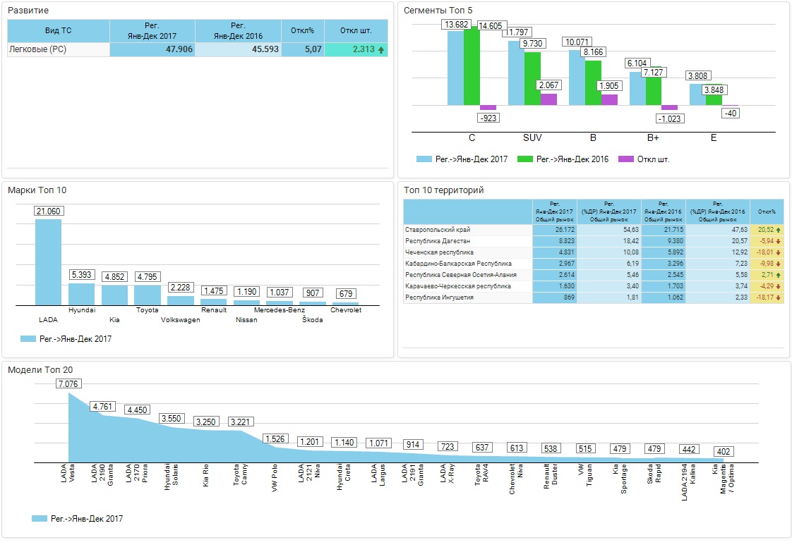Sort by the Вид ТС column header
Viewport: 792px width, 559px height.
(58, 31)
